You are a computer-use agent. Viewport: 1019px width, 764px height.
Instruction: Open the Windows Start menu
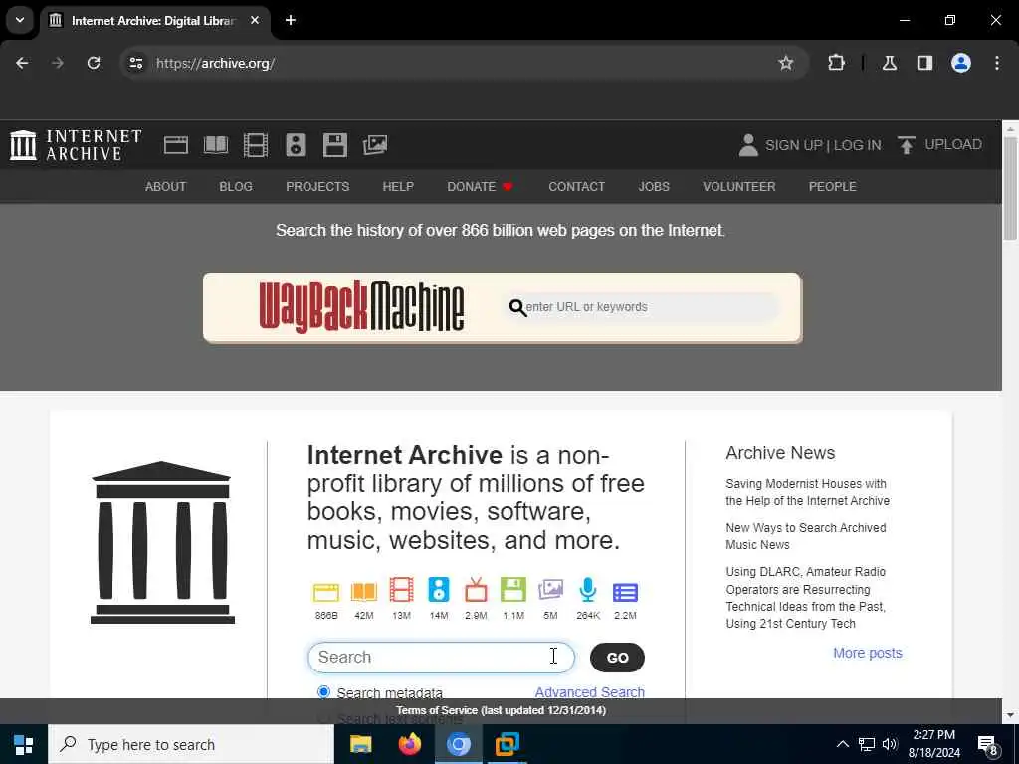pyautogui.click(x=24, y=744)
